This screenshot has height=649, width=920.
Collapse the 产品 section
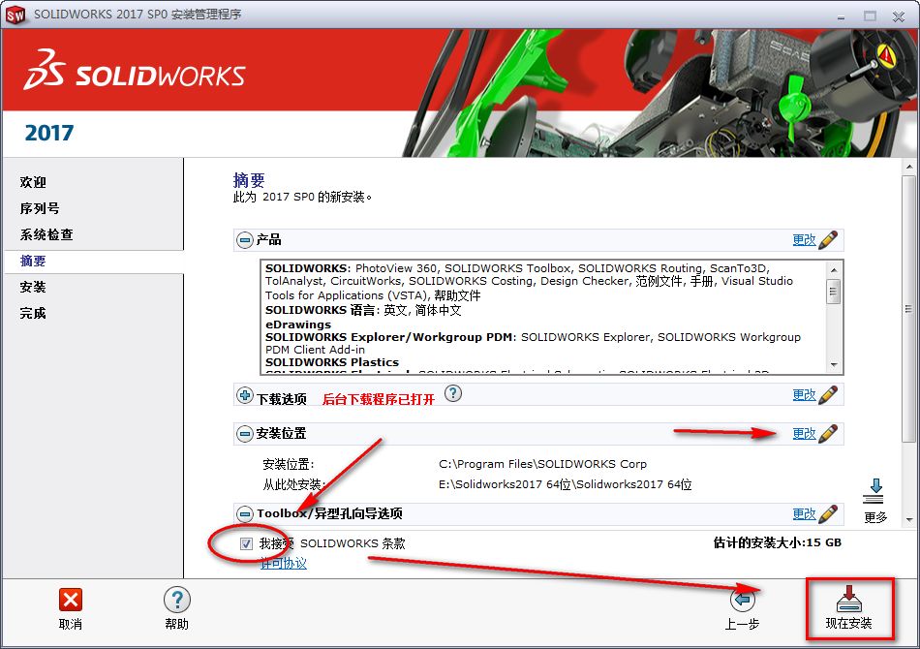pos(243,239)
